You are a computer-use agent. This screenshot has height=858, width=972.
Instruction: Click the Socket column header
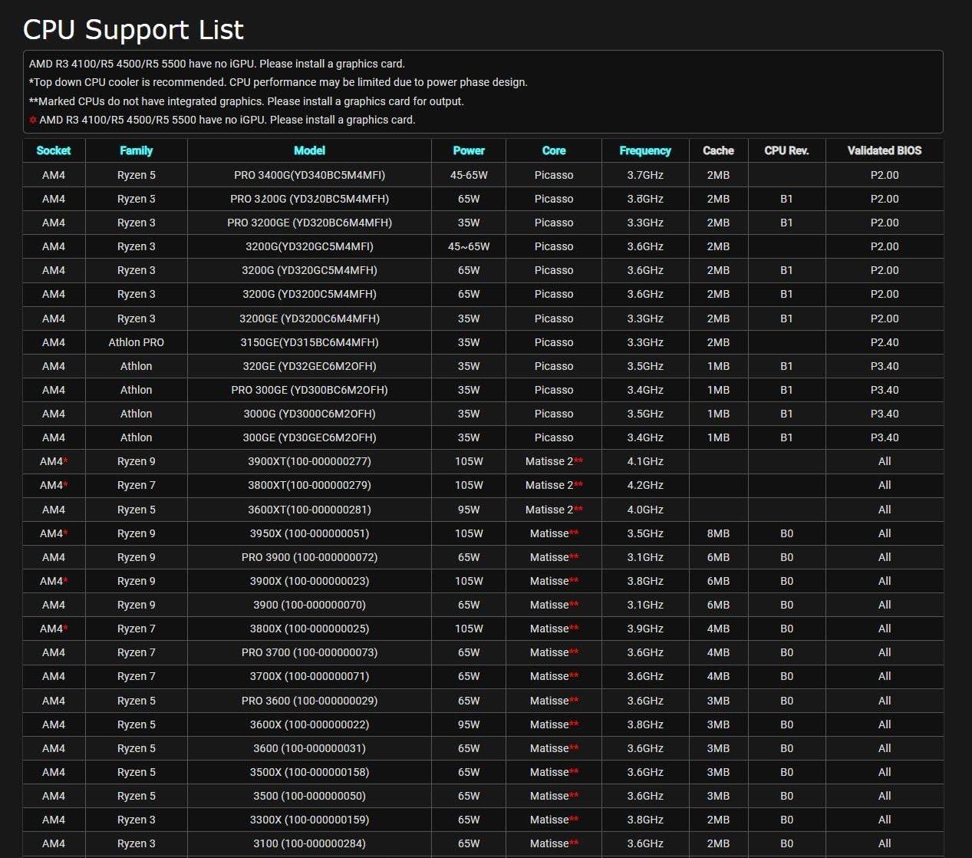pos(54,150)
